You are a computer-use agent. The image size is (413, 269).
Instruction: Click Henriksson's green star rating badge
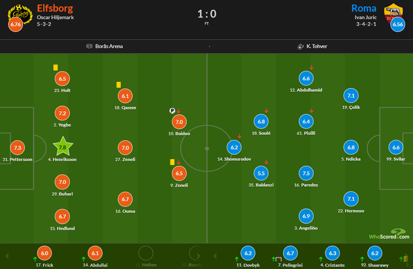click(x=62, y=146)
